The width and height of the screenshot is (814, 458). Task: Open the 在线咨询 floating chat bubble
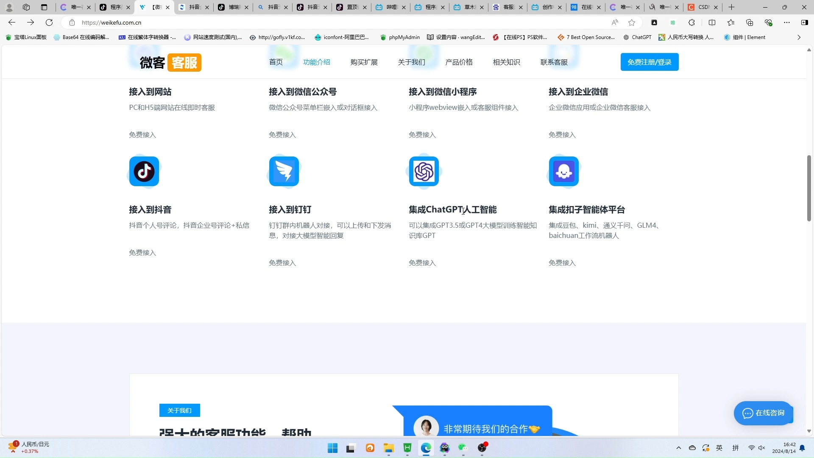coord(763,413)
